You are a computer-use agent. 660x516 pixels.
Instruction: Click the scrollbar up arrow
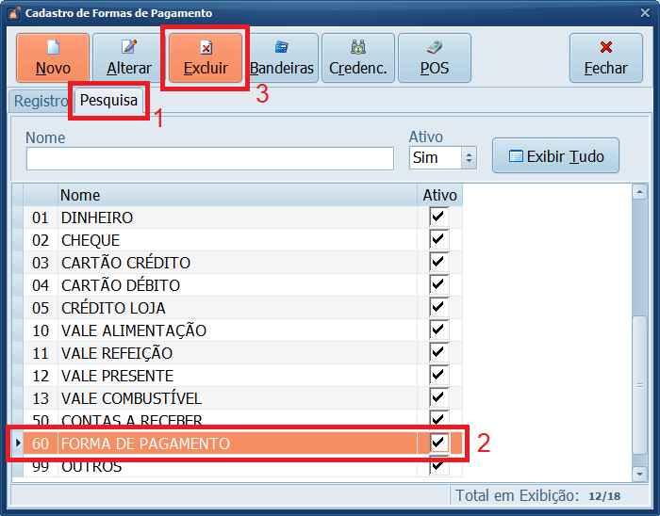(x=639, y=192)
